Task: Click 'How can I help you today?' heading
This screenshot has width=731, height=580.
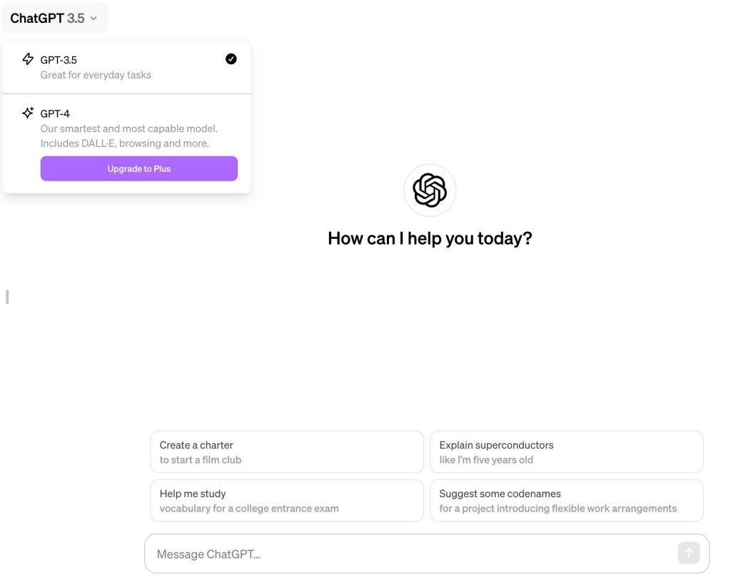Action: [430, 238]
